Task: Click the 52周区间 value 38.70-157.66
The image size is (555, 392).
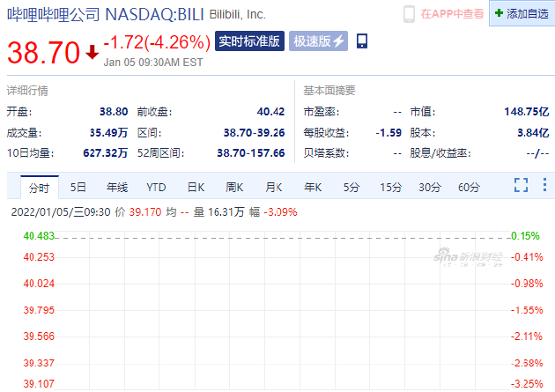Action: point(251,153)
